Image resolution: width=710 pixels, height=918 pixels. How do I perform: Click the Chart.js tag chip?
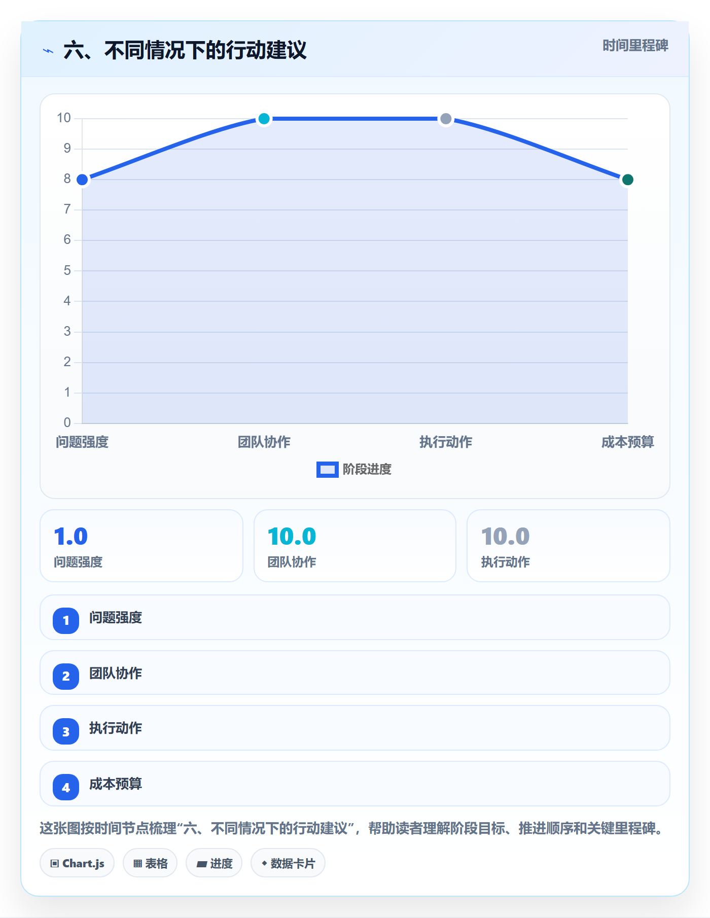click(x=77, y=863)
